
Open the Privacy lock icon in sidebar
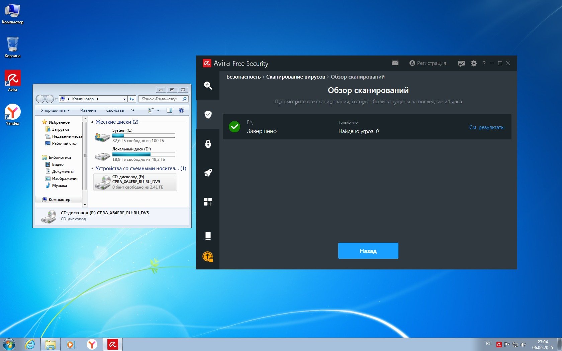(x=208, y=144)
